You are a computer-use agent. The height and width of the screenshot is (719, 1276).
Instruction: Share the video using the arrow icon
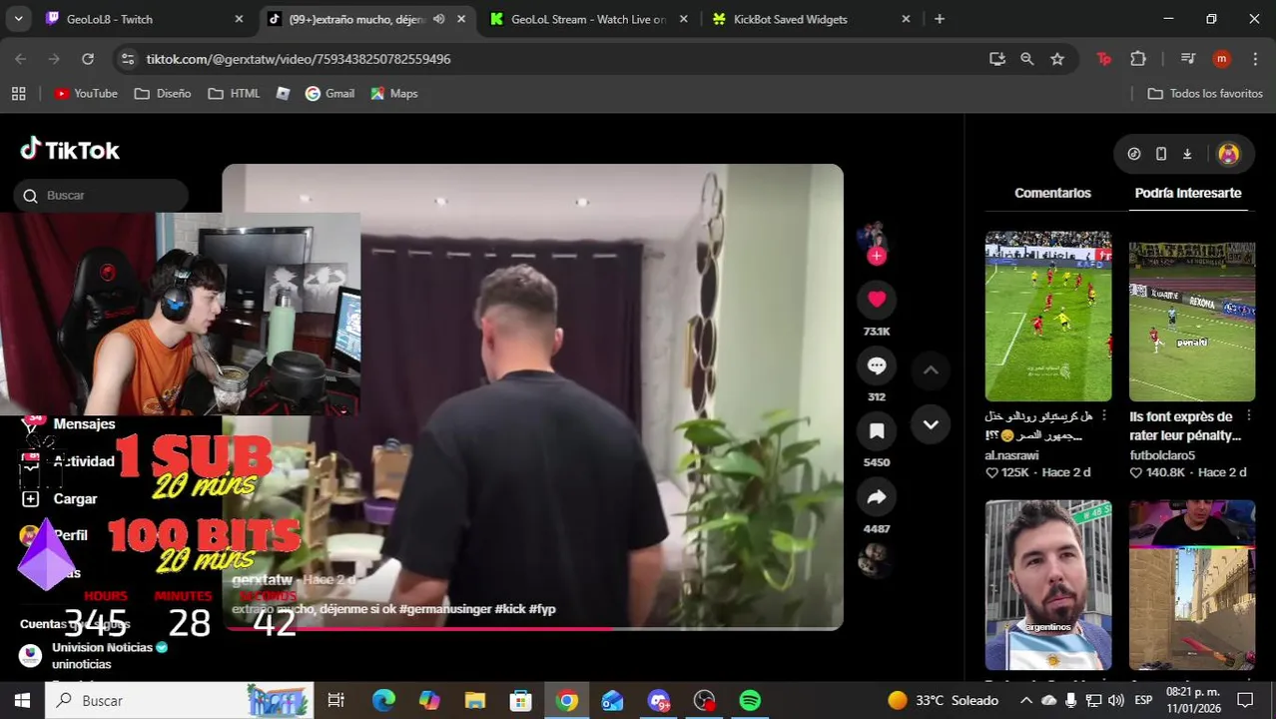click(x=877, y=497)
